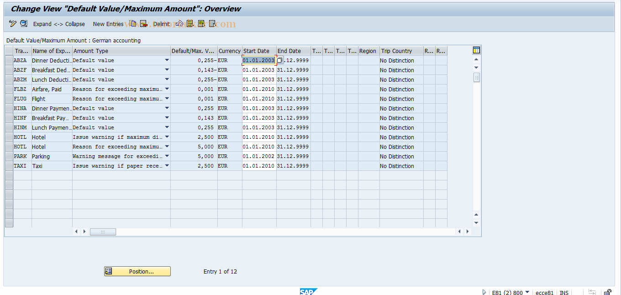621x295 pixels.
Task: Click the Delete row icon
Action: [143, 24]
